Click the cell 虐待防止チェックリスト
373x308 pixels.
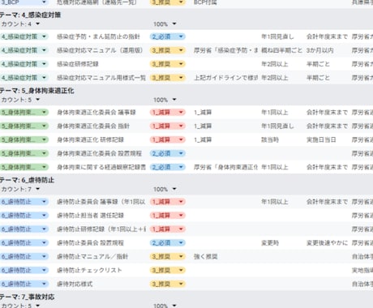[89, 270]
